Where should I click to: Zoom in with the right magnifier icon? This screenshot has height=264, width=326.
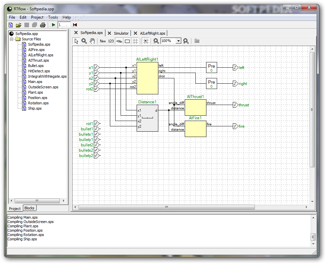click(x=186, y=41)
